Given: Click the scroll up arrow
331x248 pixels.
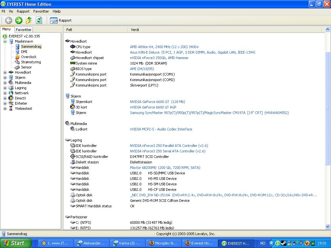Looking at the screenshot, I should [328, 29].
